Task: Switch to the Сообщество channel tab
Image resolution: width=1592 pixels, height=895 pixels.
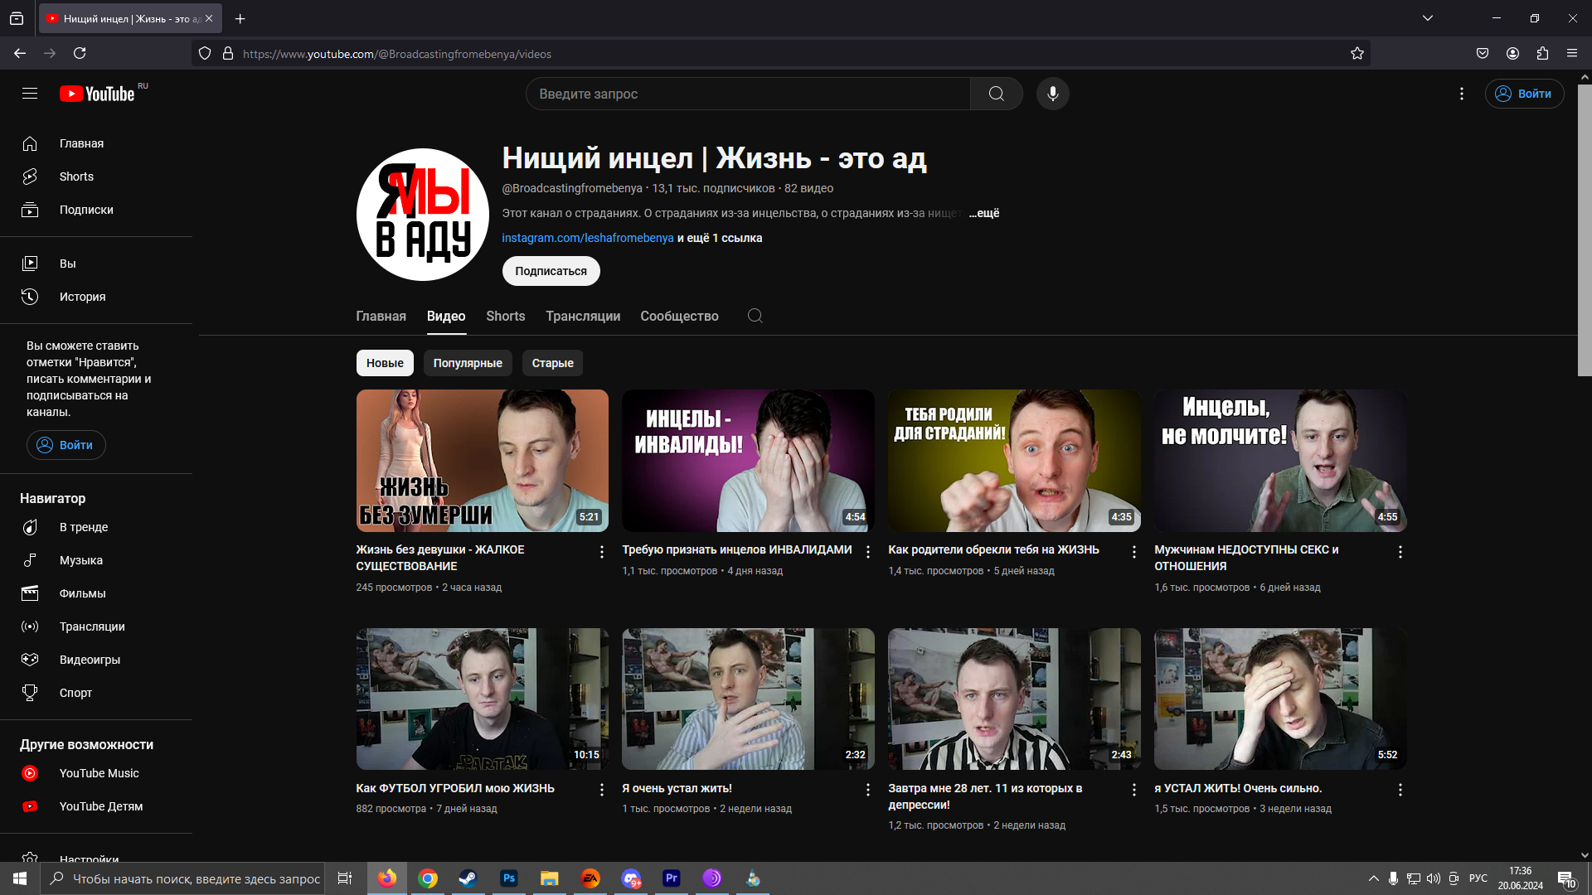Action: [x=679, y=316]
